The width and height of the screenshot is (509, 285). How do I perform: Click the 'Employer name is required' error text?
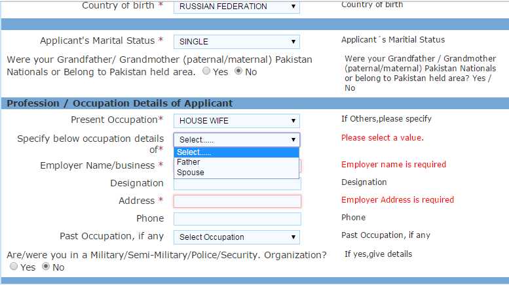pos(393,165)
